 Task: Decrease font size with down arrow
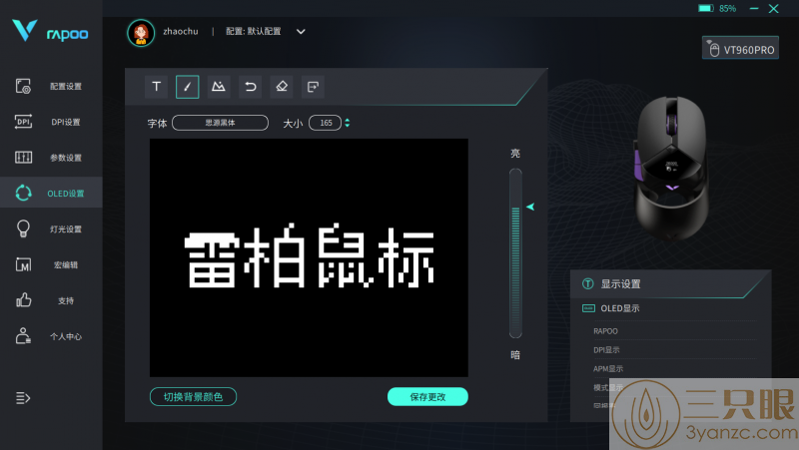pyautogui.click(x=348, y=126)
